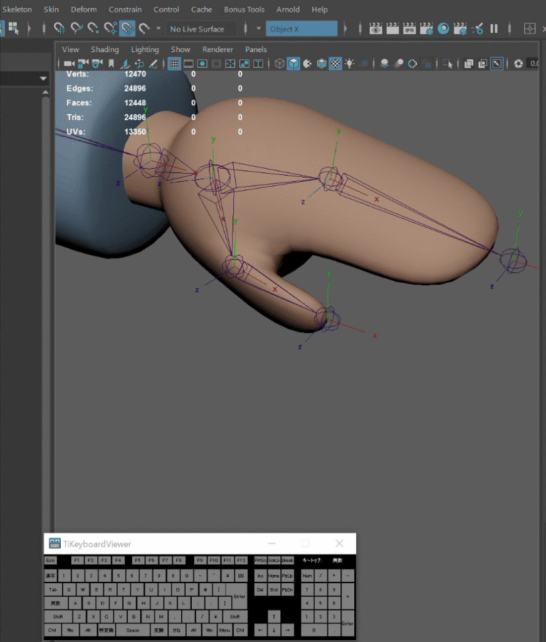Viewport: 546px width, 642px height.
Task: Open the viewport Renderer menu
Action: [218, 50]
